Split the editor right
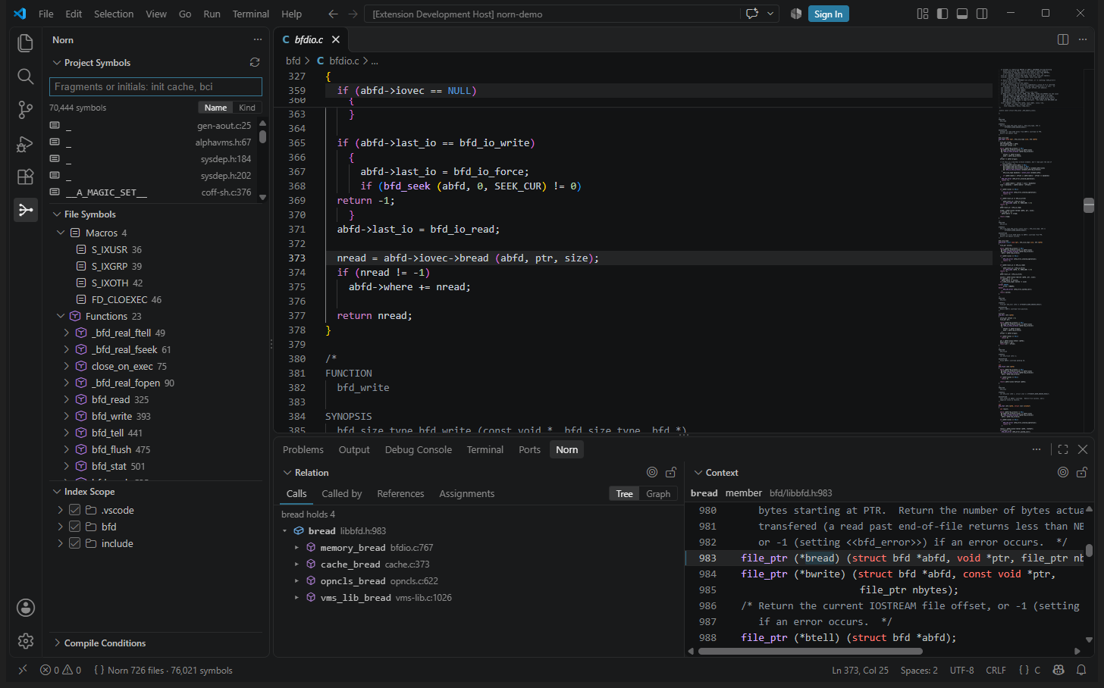Image resolution: width=1104 pixels, height=688 pixels. coord(1063,39)
